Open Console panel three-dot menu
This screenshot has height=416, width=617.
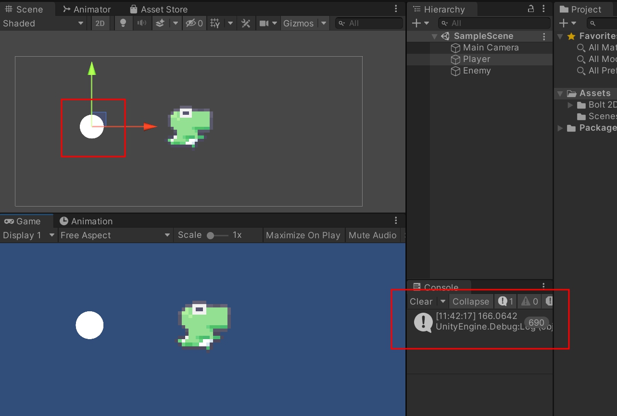pos(544,286)
